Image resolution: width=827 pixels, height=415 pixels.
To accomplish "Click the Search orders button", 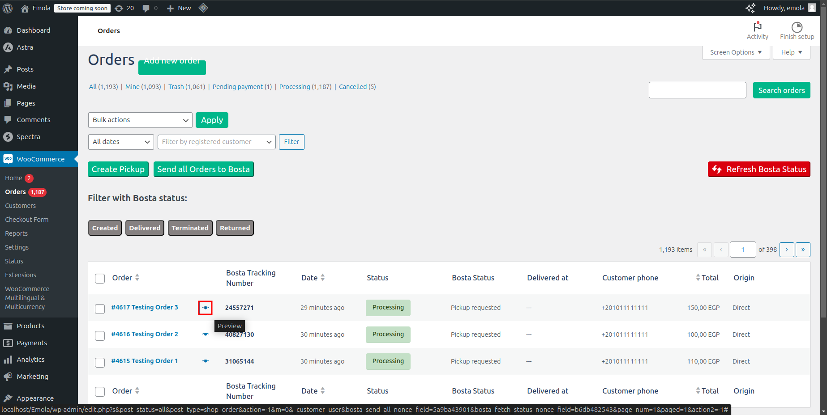I will click(782, 90).
